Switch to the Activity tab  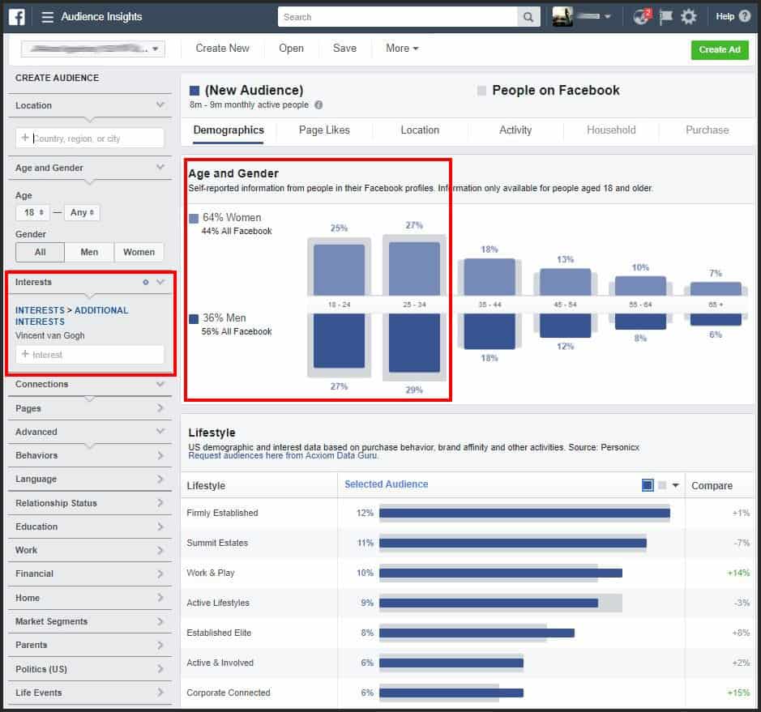point(515,130)
